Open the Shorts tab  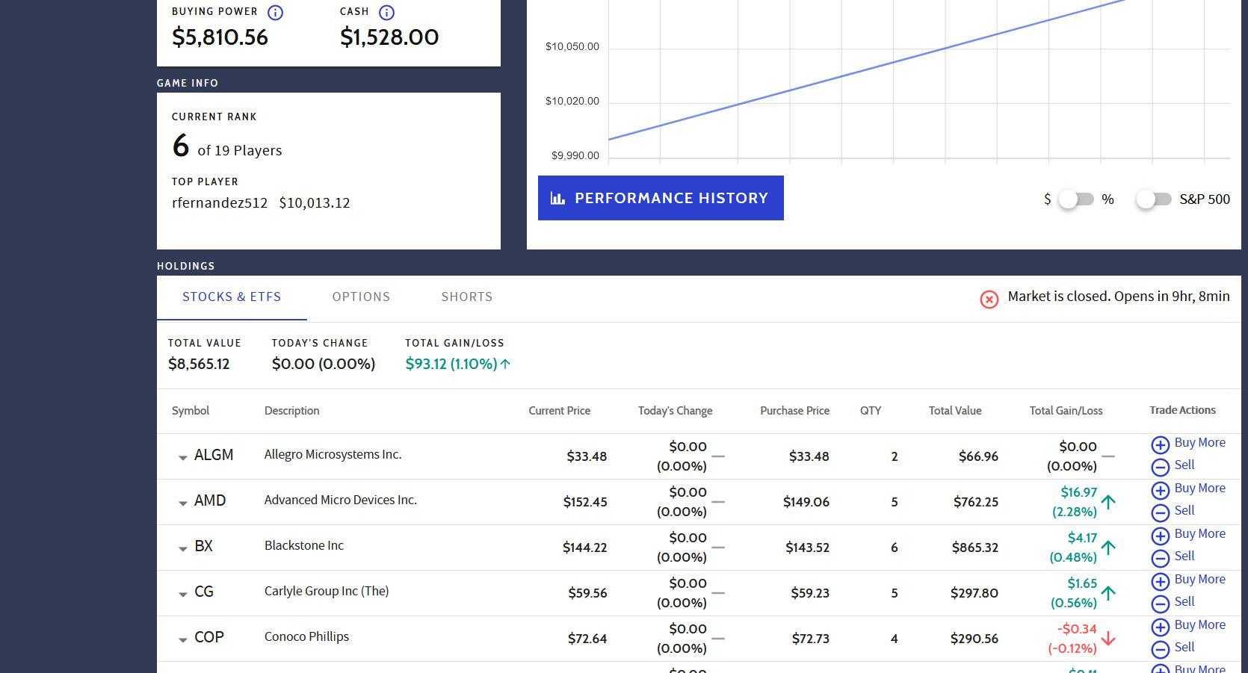467,297
